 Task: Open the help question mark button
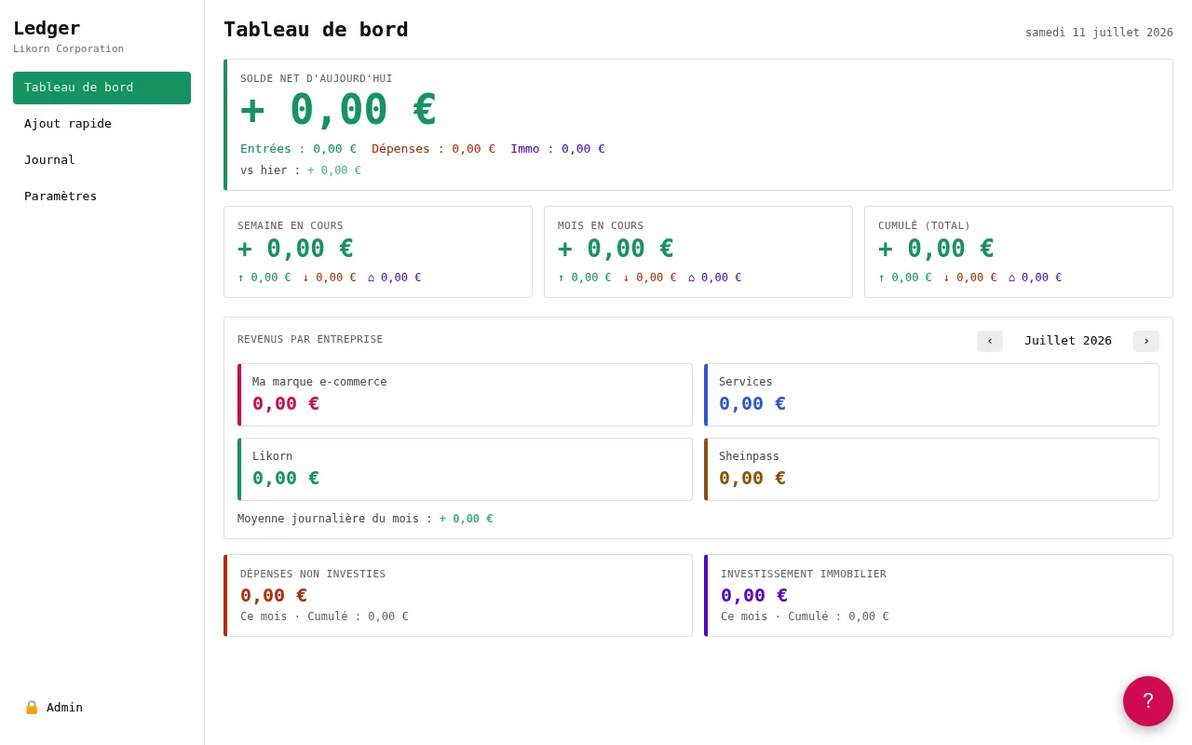click(x=1148, y=701)
